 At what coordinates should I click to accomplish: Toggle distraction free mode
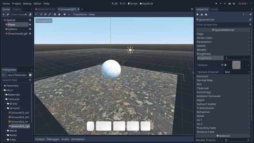(x=192, y=9)
